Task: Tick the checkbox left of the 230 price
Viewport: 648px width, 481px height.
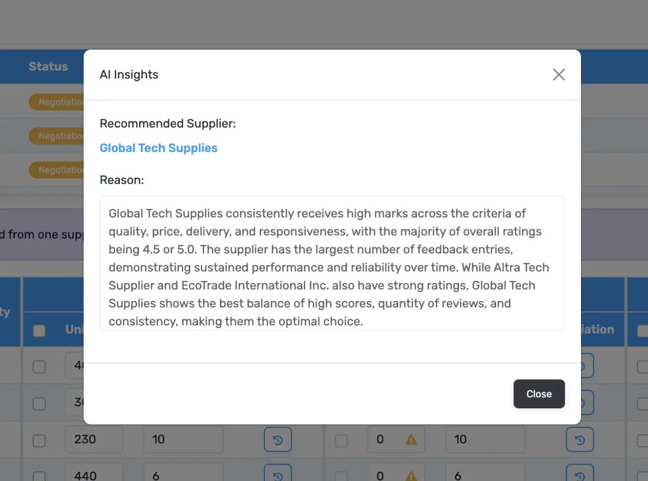Action: 39,440
